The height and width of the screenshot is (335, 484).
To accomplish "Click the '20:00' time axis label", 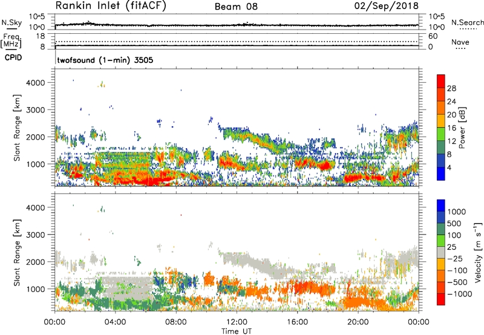I will 358,322.
